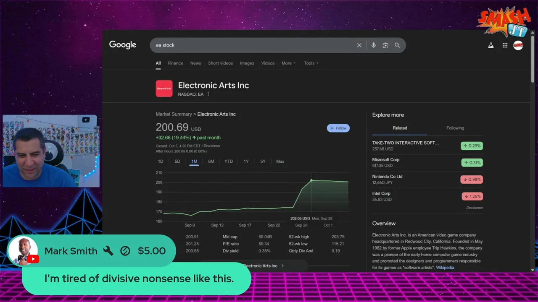Open the Disclaimer link under price
Image resolution: width=538 pixels, height=302 pixels.
coord(212,146)
